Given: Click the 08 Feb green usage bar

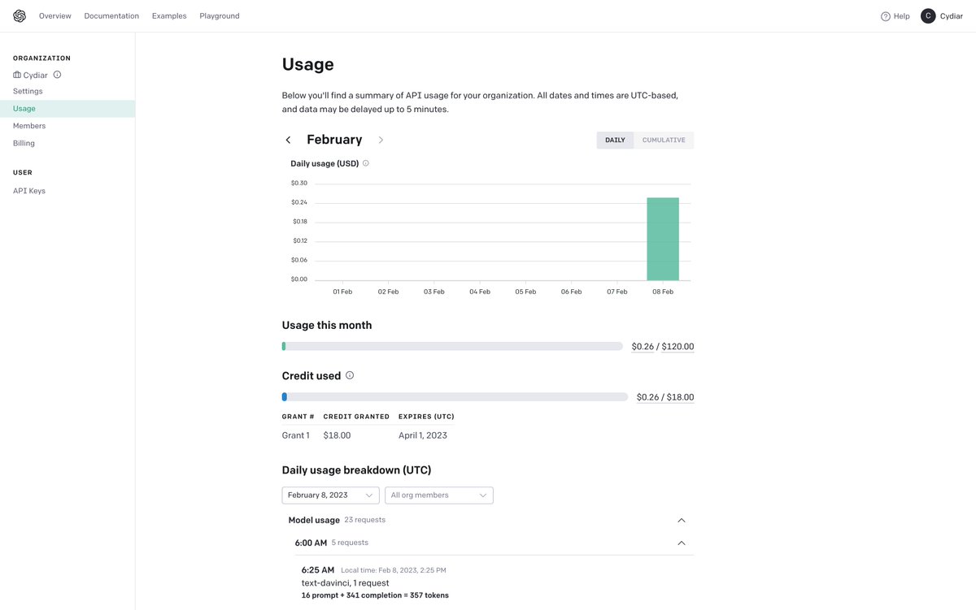Looking at the screenshot, I should click(663, 239).
